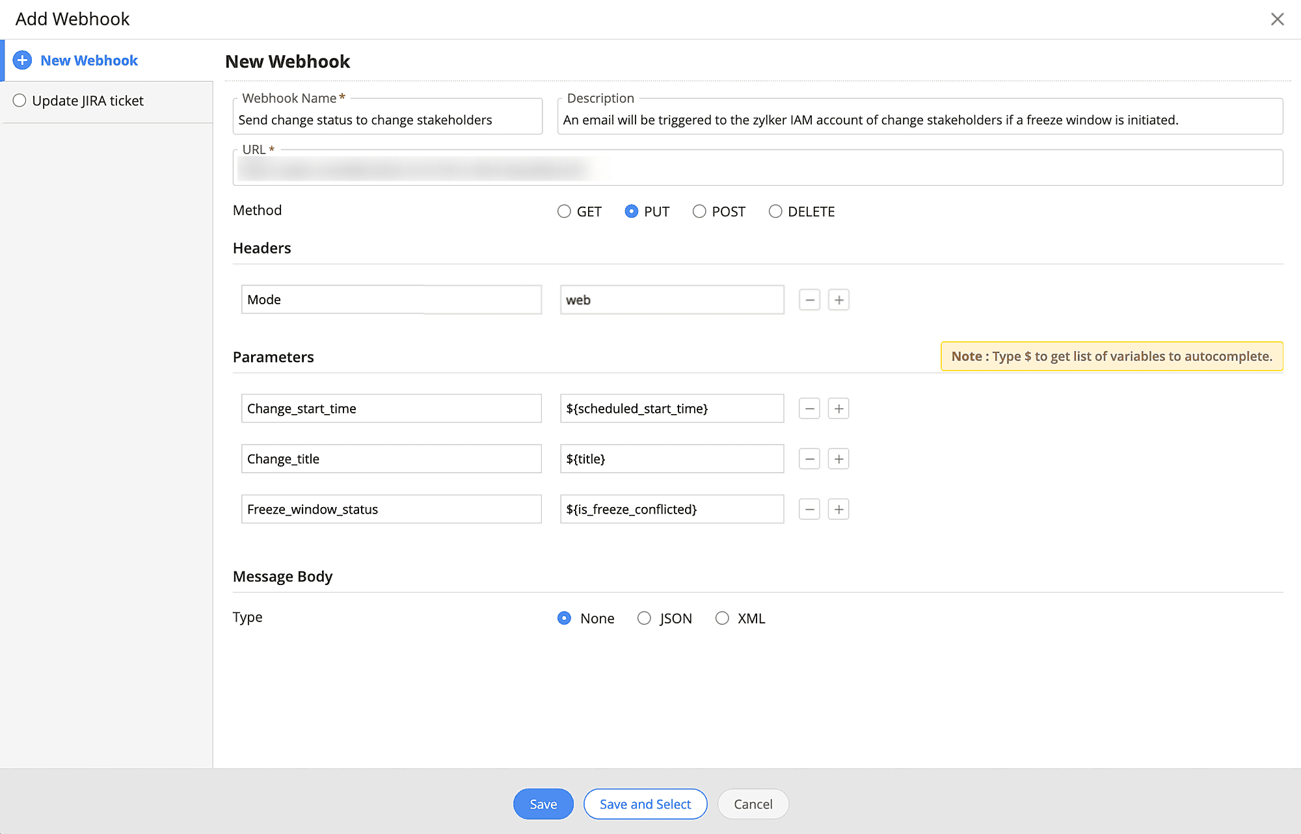This screenshot has width=1301, height=834.
Task: Add a header row after Mode
Action: [x=838, y=300]
